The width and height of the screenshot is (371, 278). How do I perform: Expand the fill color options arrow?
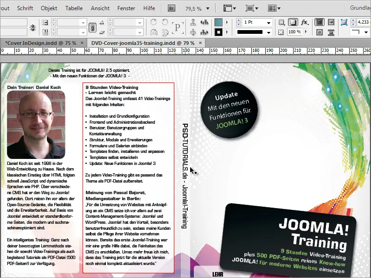coord(227,22)
